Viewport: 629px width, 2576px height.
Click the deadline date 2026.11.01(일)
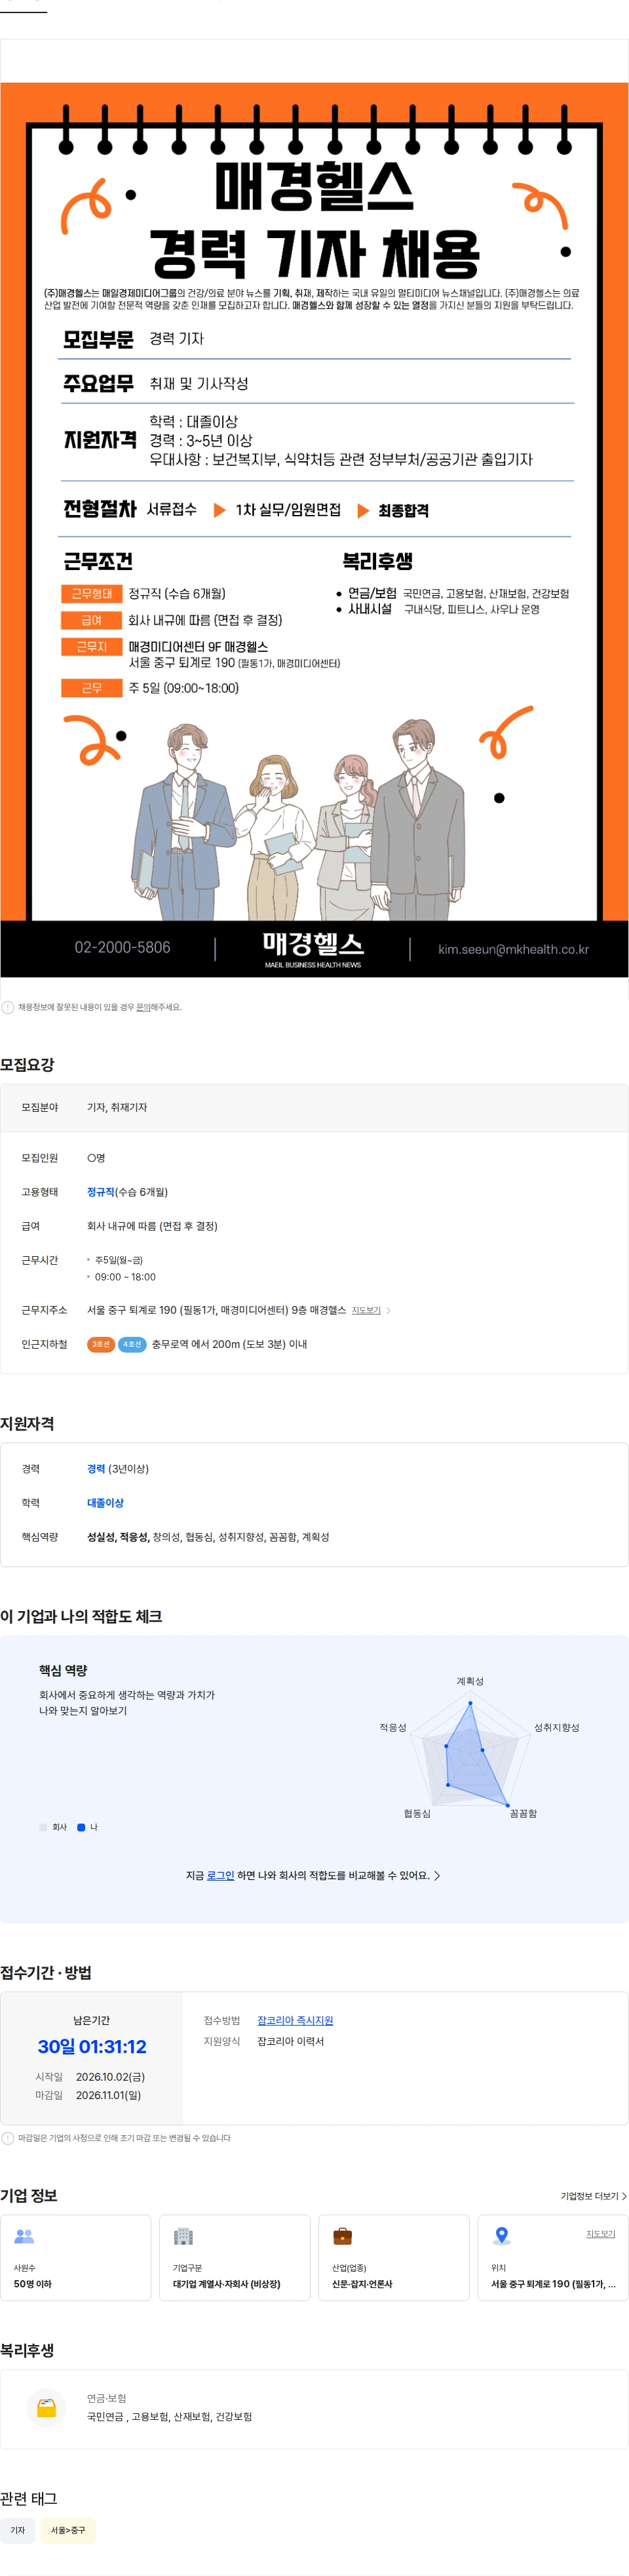[108, 2095]
